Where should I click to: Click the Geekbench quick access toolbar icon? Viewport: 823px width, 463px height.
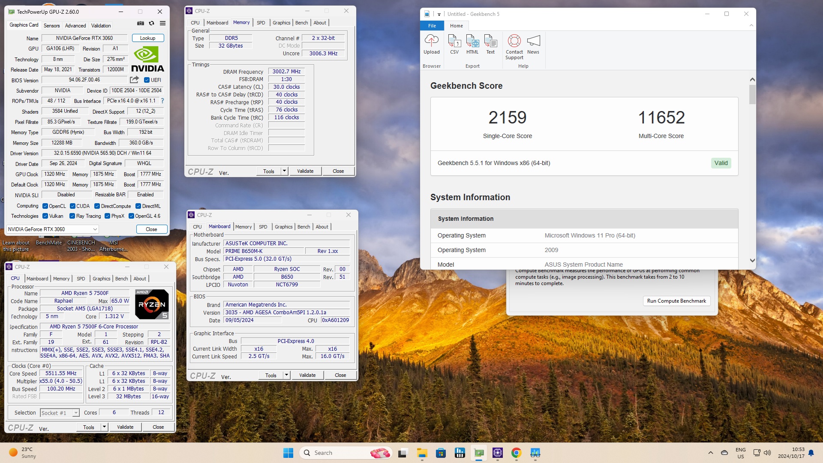pyautogui.click(x=427, y=14)
